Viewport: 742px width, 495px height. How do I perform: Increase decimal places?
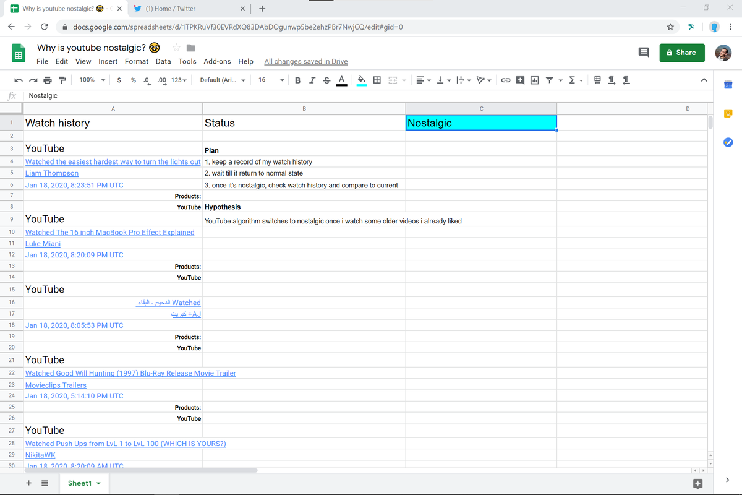162,80
